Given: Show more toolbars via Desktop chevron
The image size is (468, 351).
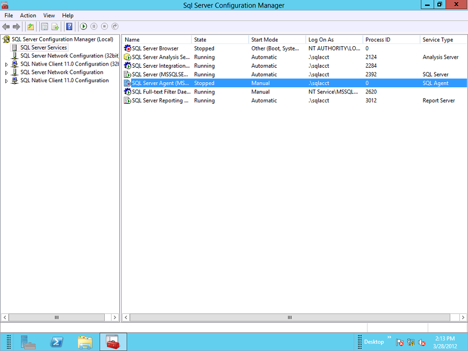Looking at the screenshot, I should [389, 337].
